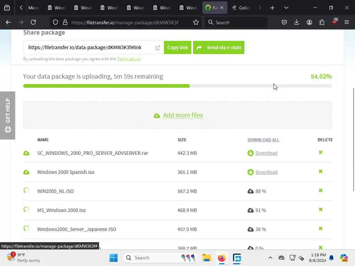The image size is (355, 266).
Task: Open the taskbar clock and date
Action: 318,258
